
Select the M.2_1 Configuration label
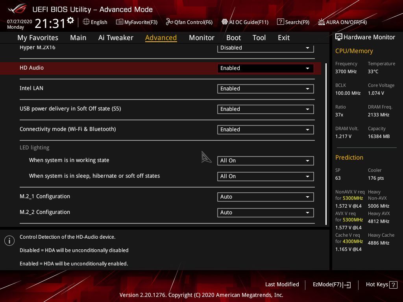click(x=45, y=197)
